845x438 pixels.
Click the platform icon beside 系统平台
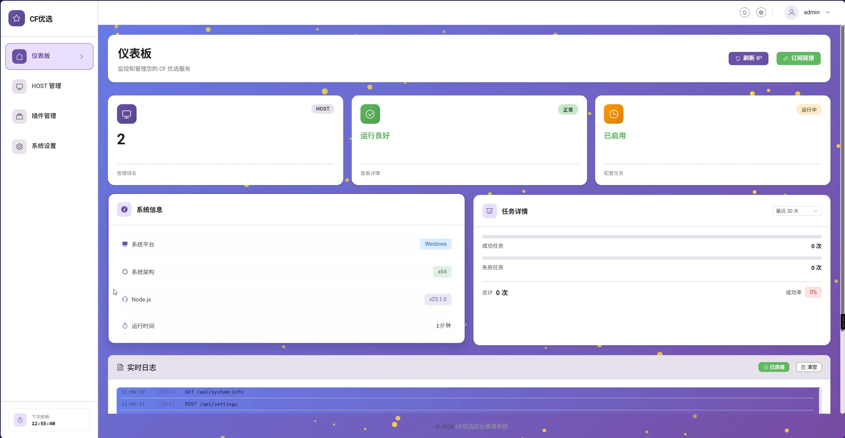(x=125, y=244)
